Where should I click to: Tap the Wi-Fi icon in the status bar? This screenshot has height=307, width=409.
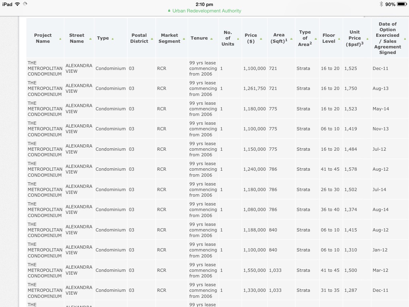(x=18, y=4)
